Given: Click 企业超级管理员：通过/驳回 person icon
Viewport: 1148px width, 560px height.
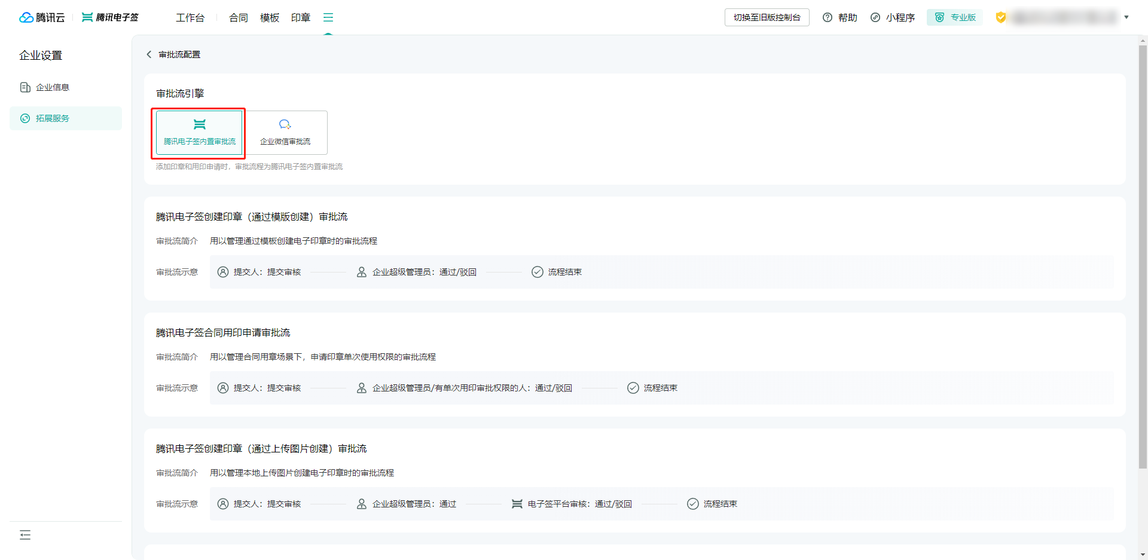Looking at the screenshot, I should click(x=362, y=272).
